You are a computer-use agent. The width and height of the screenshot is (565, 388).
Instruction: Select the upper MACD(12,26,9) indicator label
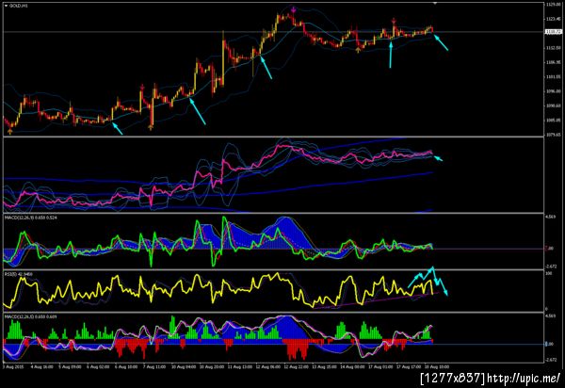pyautogui.click(x=30, y=218)
